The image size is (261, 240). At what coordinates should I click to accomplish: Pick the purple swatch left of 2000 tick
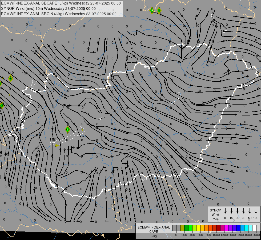tap(230, 228)
